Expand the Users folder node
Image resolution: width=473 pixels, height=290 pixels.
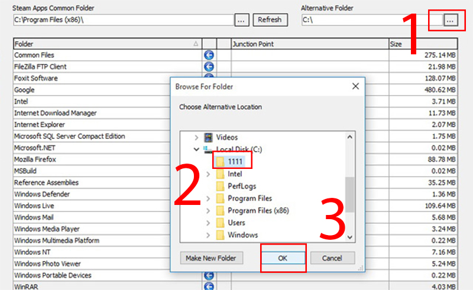pos(208,223)
